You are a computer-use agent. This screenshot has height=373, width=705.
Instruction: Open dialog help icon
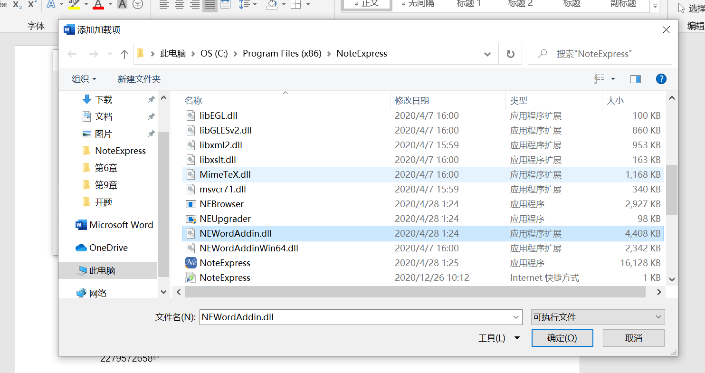tap(661, 79)
